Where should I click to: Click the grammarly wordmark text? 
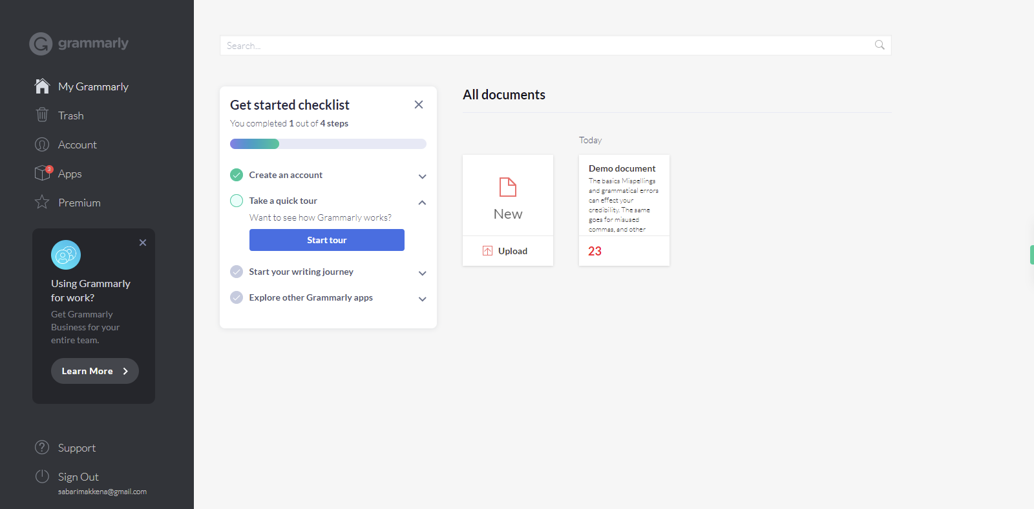click(x=93, y=43)
